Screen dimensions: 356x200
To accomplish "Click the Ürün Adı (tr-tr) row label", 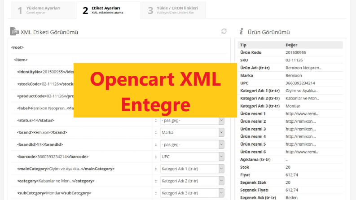I will [x=255, y=68].
